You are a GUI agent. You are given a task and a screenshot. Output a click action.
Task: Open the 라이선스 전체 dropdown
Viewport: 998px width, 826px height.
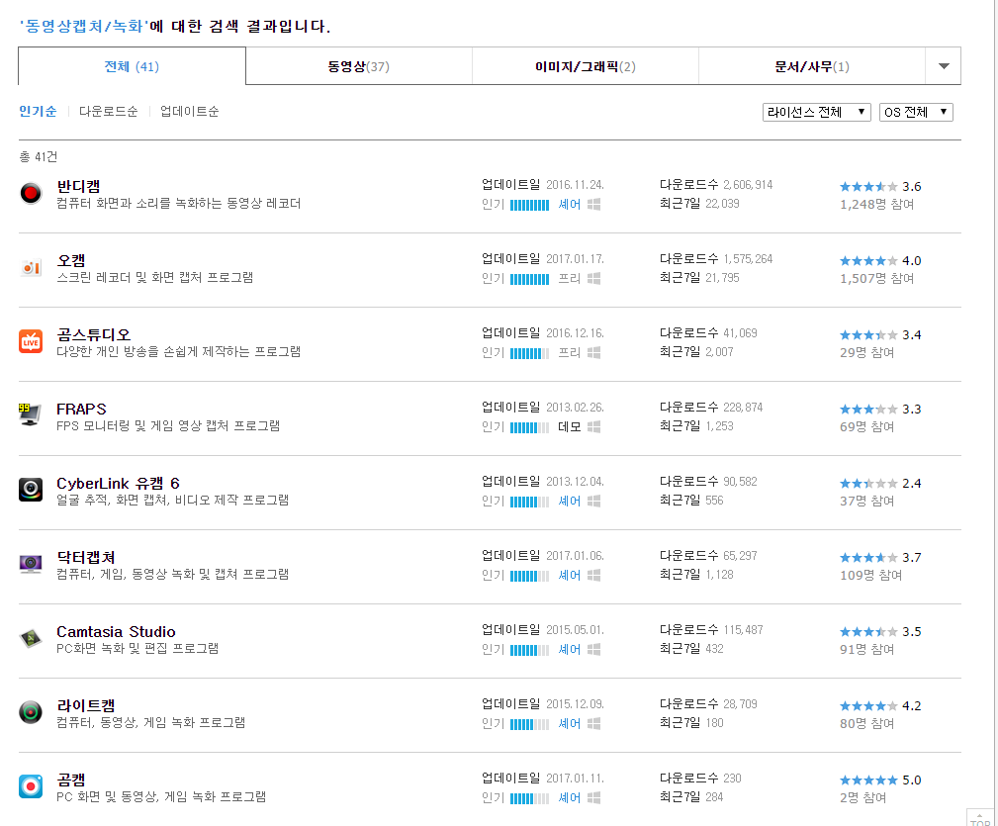pyautogui.click(x=817, y=112)
